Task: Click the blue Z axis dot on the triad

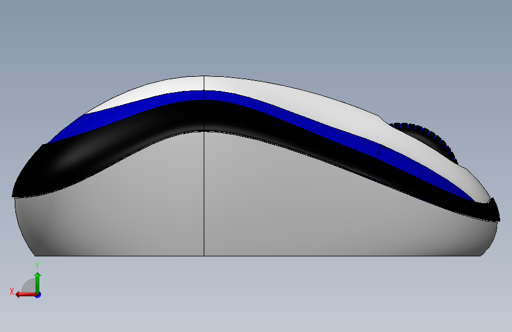Action: 38,295
